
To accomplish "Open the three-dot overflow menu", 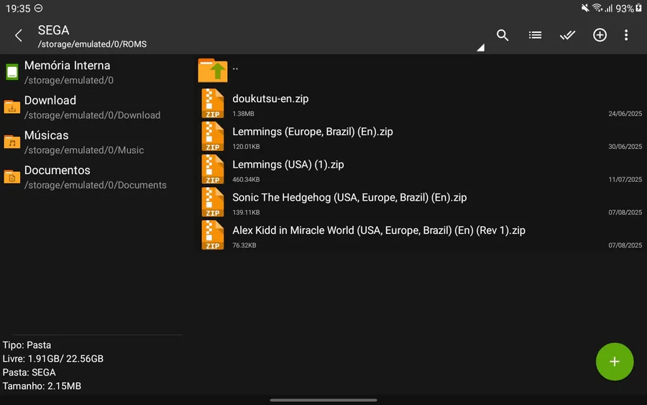I will click(x=626, y=35).
